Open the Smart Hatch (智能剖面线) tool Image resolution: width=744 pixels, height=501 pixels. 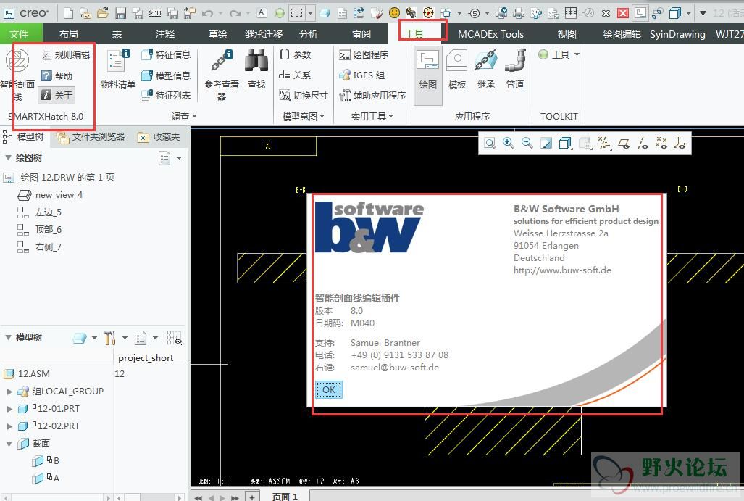click(x=17, y=75)
